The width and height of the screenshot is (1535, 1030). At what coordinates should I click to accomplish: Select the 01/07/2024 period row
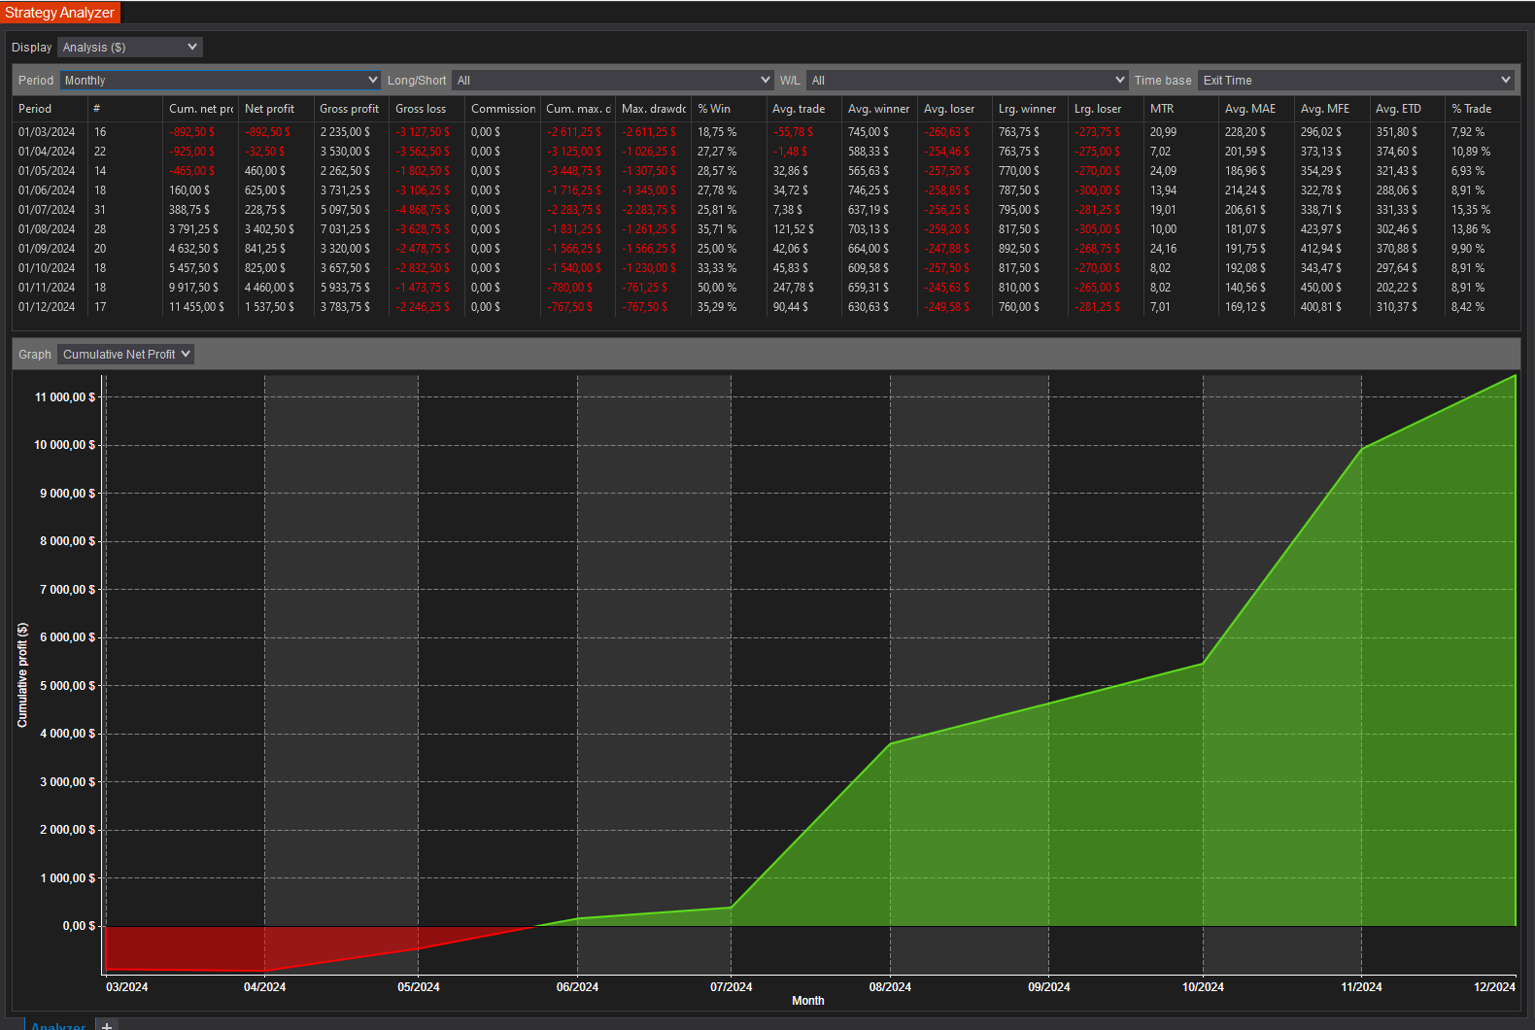click(x=767, y=210)
